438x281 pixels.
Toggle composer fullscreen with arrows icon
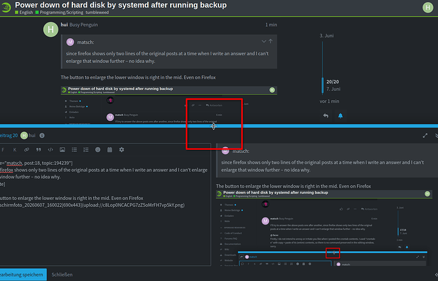point(425,136)
